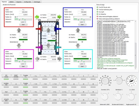This screenshot has height=106, width=139.
Task: Click the gray right arrow beside the Y2 R box
Action: 60,59
